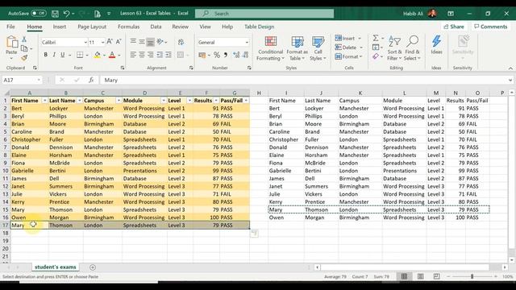516x290 pixels.
Task: Click the Cut scissors icon
Action: (24, 39)
